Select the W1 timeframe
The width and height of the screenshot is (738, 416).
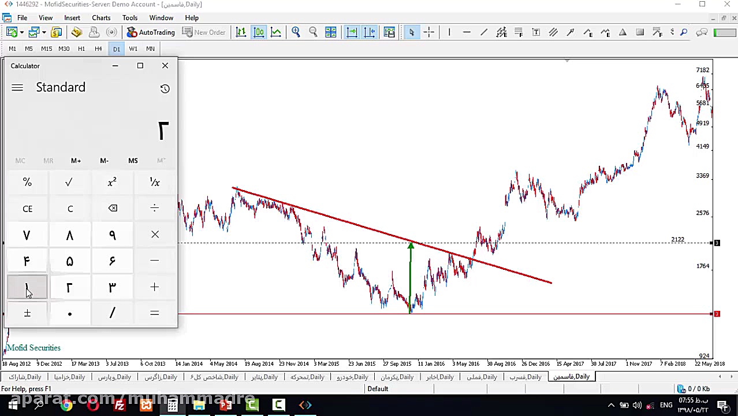pyautogui.click(x=133, y=49)
